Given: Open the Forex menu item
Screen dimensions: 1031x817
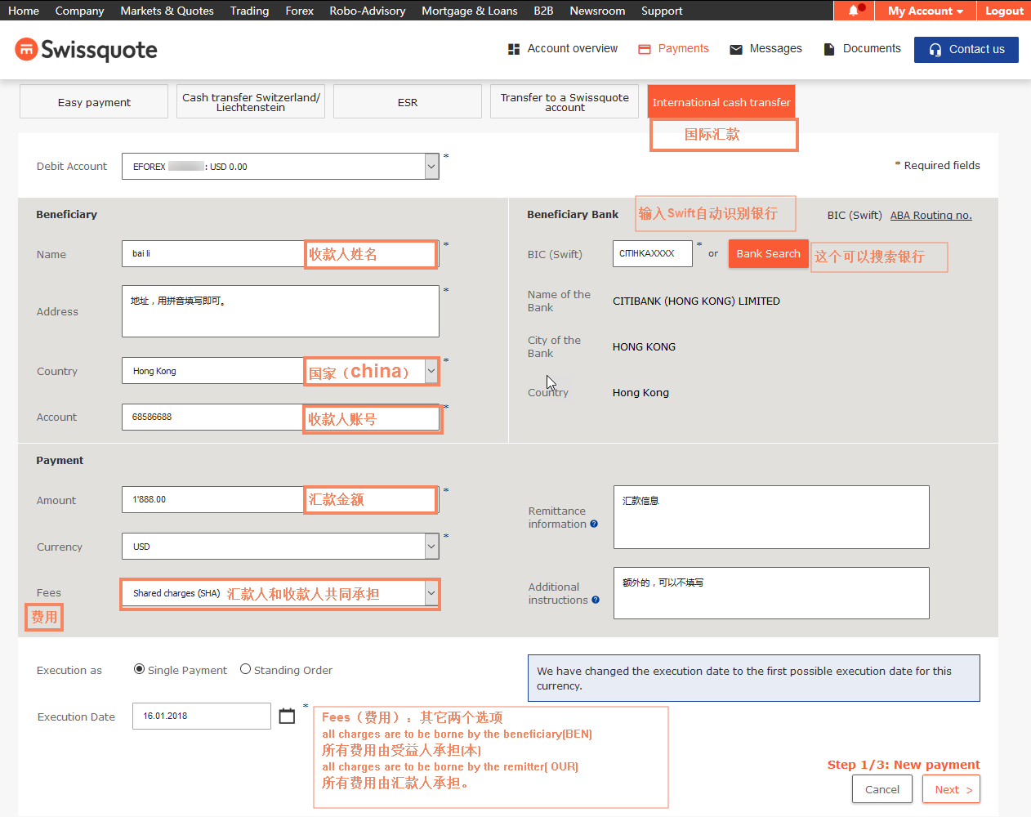Looking at the screenshot, I should click(x=300, y=11).
